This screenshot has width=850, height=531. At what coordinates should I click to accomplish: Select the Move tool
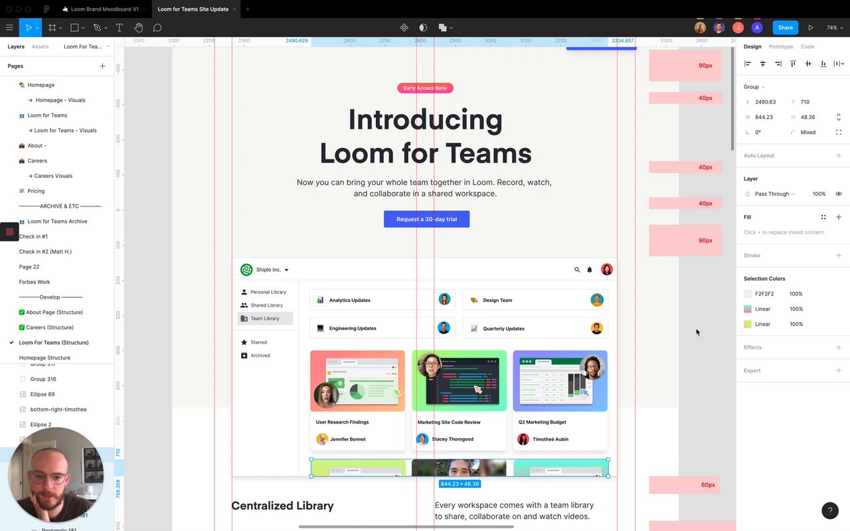[x=29, y=28]
